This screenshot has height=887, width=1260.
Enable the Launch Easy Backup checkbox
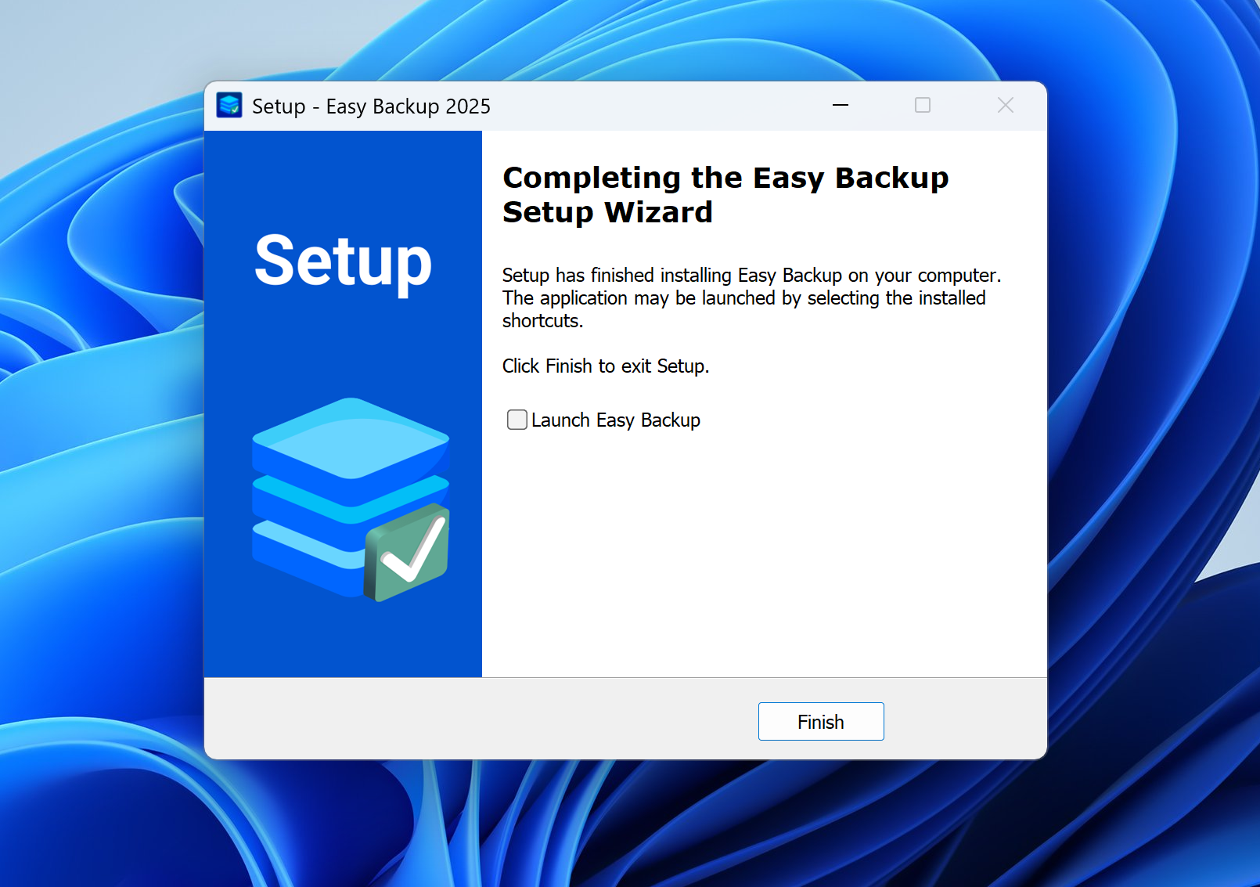click(x=517, y=420)
